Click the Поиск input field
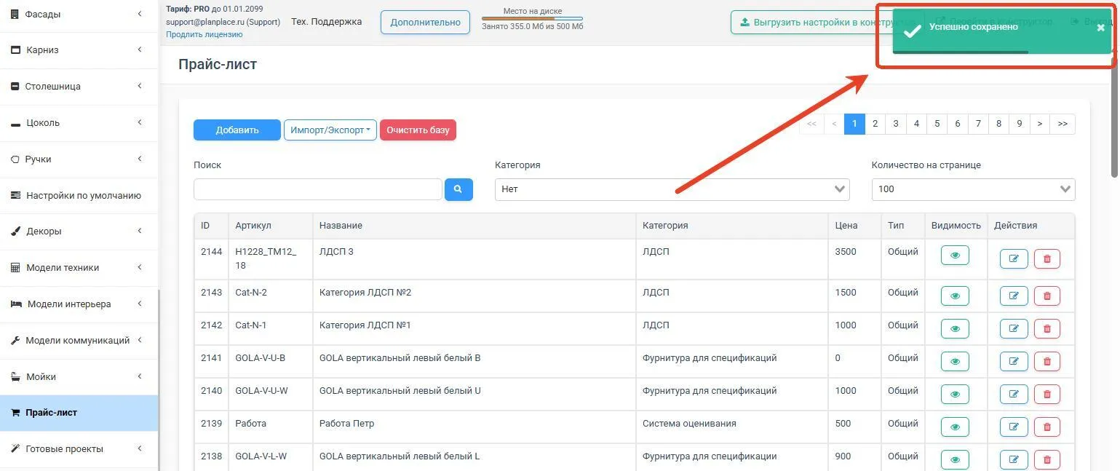Viewport: 1120px width, 471px height. (x=318, y=189)
